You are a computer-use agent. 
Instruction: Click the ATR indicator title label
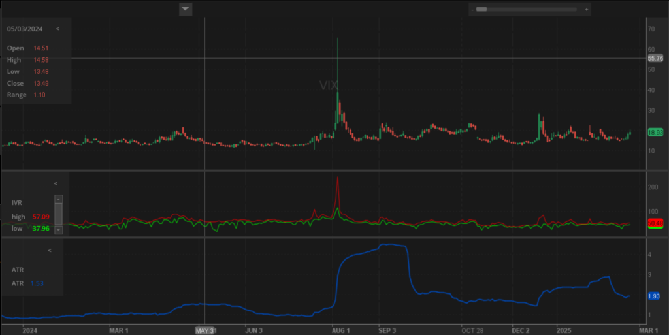(x=18, y=269)
